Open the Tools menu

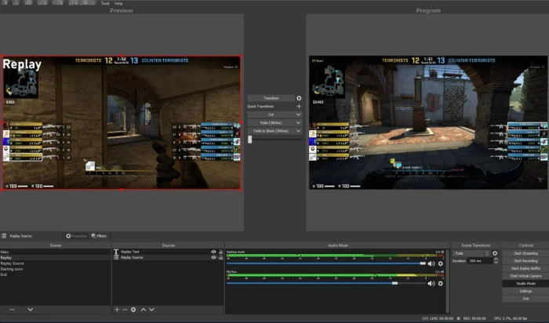click(105, 3)
